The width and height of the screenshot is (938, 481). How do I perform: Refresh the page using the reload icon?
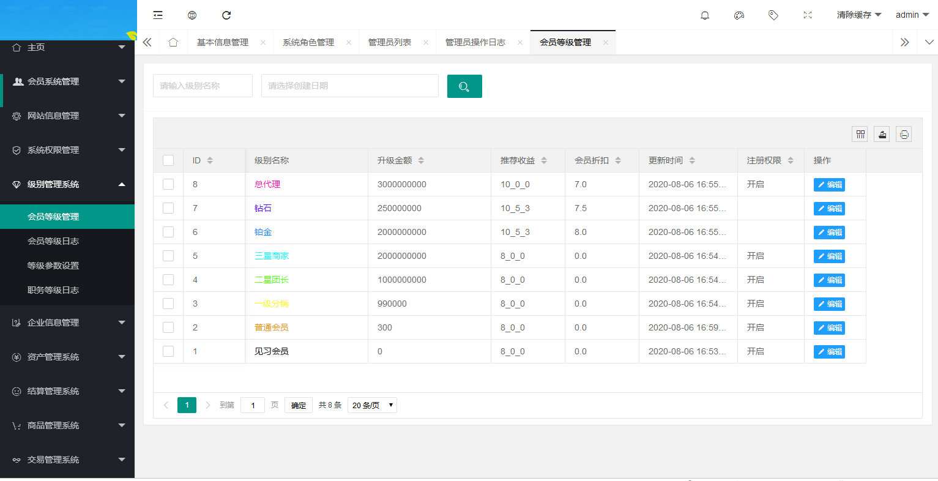tap(226, 15)
